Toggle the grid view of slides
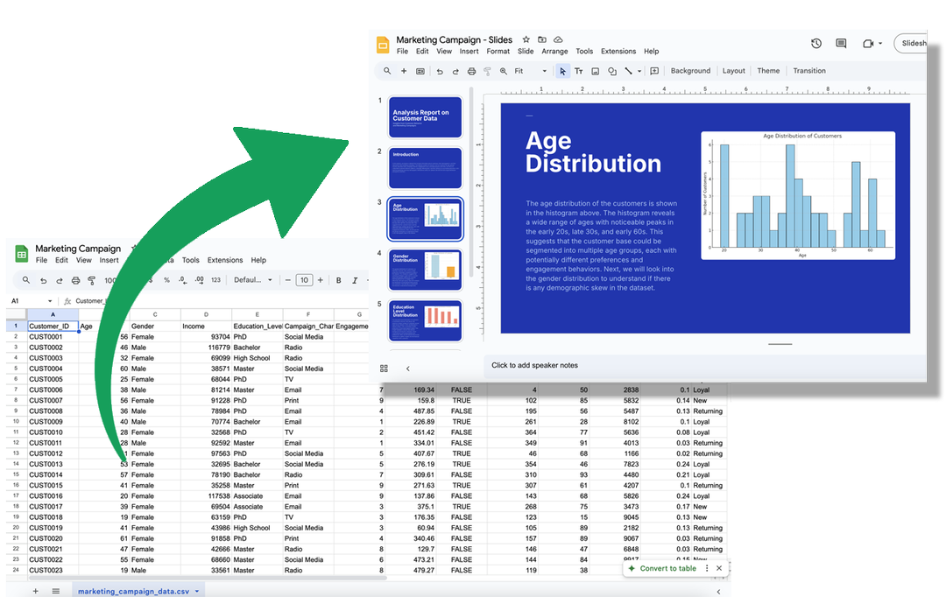946x597 pixels. click(384, 368)
